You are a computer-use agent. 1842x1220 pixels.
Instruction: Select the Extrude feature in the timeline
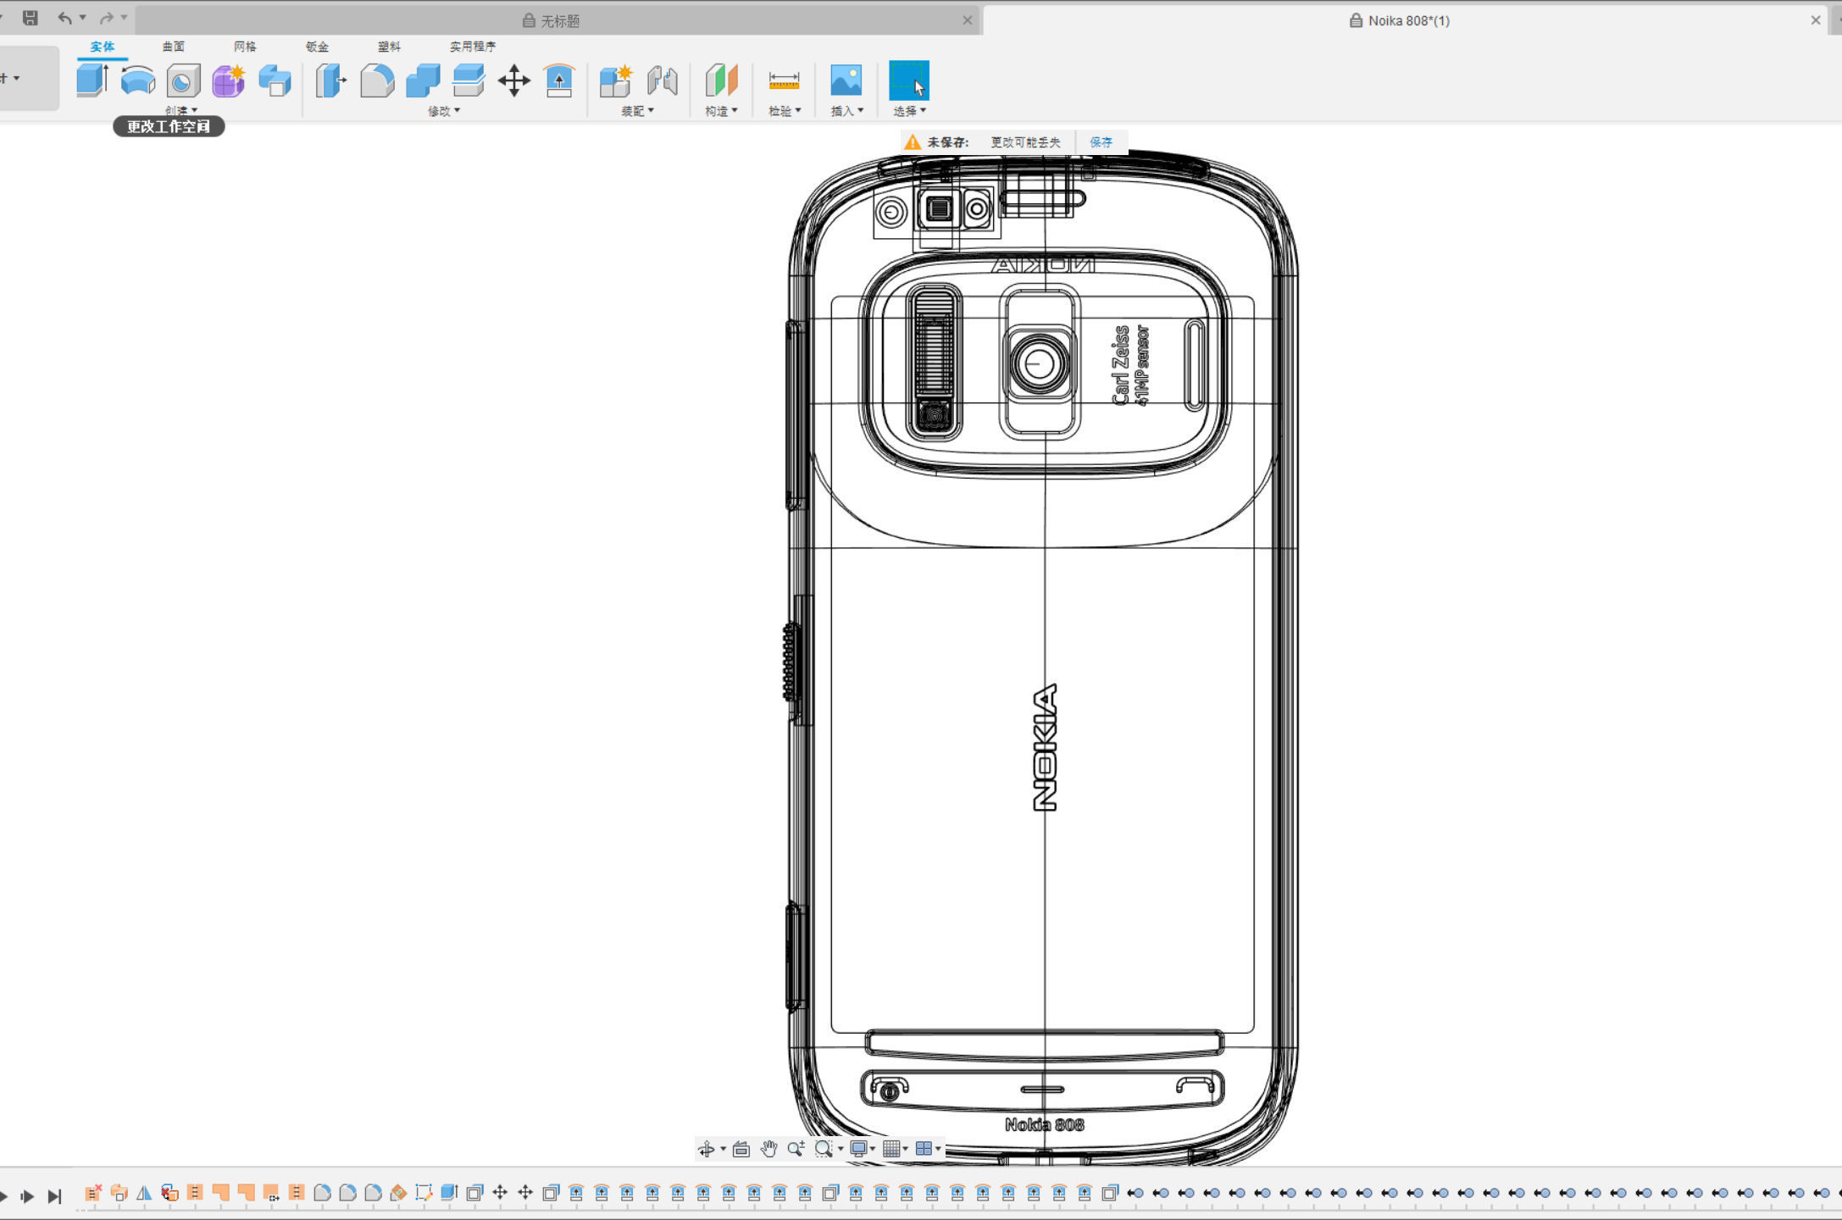(449, 1193)
